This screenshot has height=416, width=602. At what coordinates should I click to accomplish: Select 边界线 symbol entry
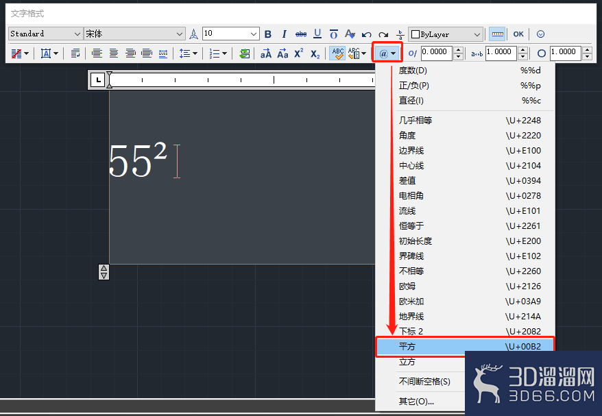click(x=466, y=151)
